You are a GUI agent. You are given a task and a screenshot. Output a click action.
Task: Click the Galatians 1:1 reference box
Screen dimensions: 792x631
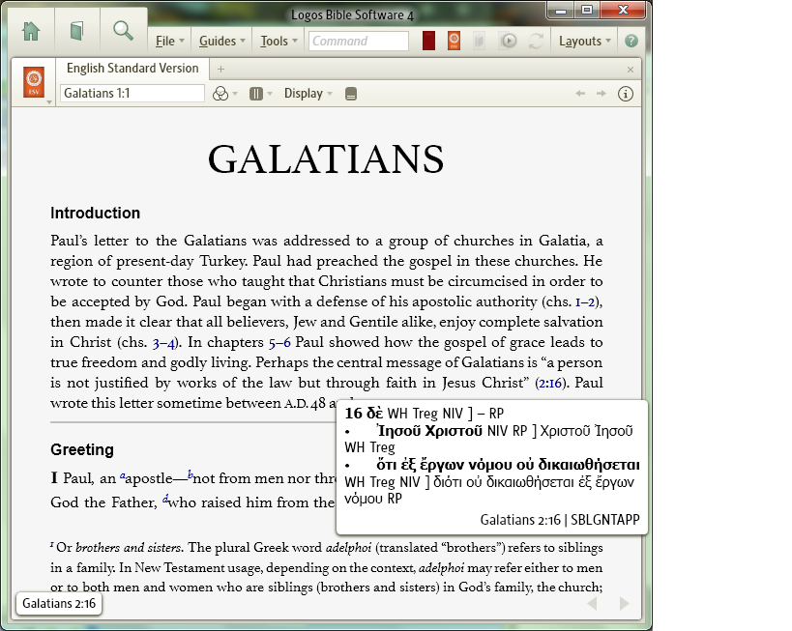pos(132,94)
